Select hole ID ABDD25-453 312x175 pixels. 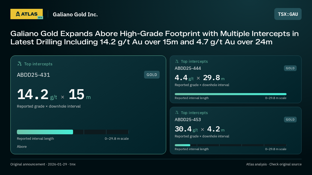(x=188, y=120)
